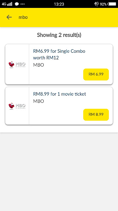Open the RM8.99 for 1 movie ticket title
The height and width of the screenshot is (211, 118).
[60, 94]
